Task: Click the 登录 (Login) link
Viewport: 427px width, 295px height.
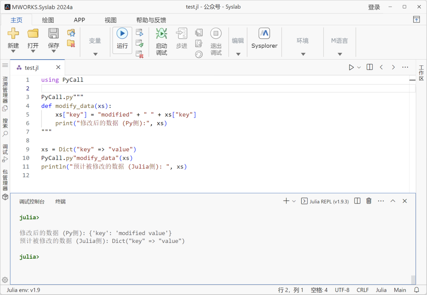Action: [x=374, y=7]
